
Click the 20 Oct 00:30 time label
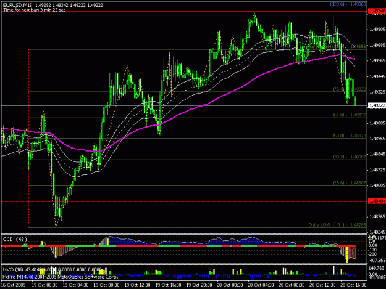(230, 285)
